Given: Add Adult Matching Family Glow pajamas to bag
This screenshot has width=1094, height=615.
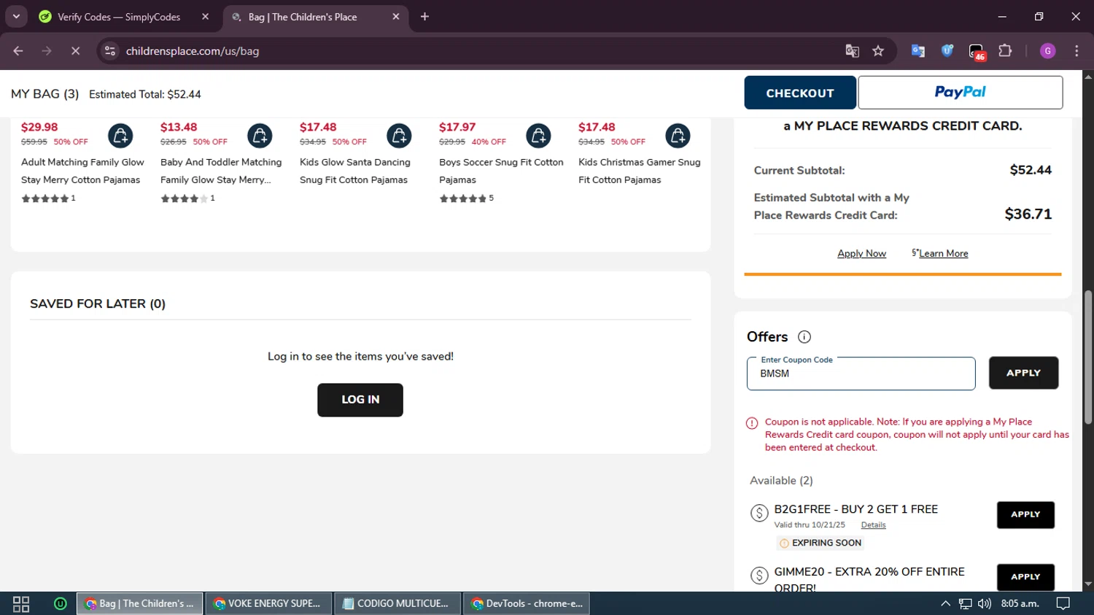Looking at the screenshot, I should 120,136.
